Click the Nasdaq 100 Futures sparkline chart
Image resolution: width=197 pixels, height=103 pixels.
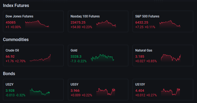pyautogui.click(x=106, y=24)
